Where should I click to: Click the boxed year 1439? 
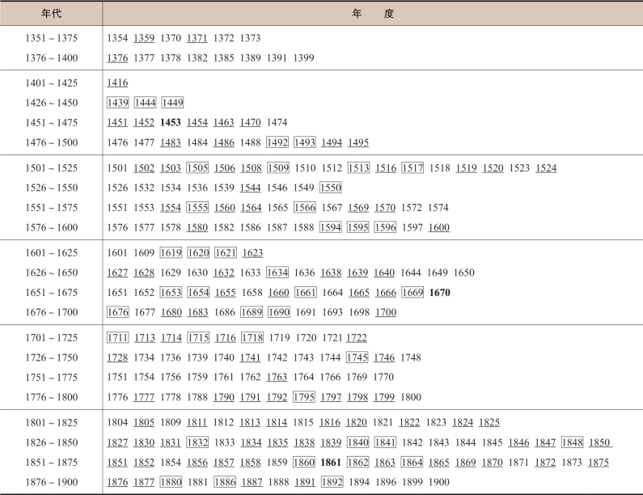tap(118, 103)
